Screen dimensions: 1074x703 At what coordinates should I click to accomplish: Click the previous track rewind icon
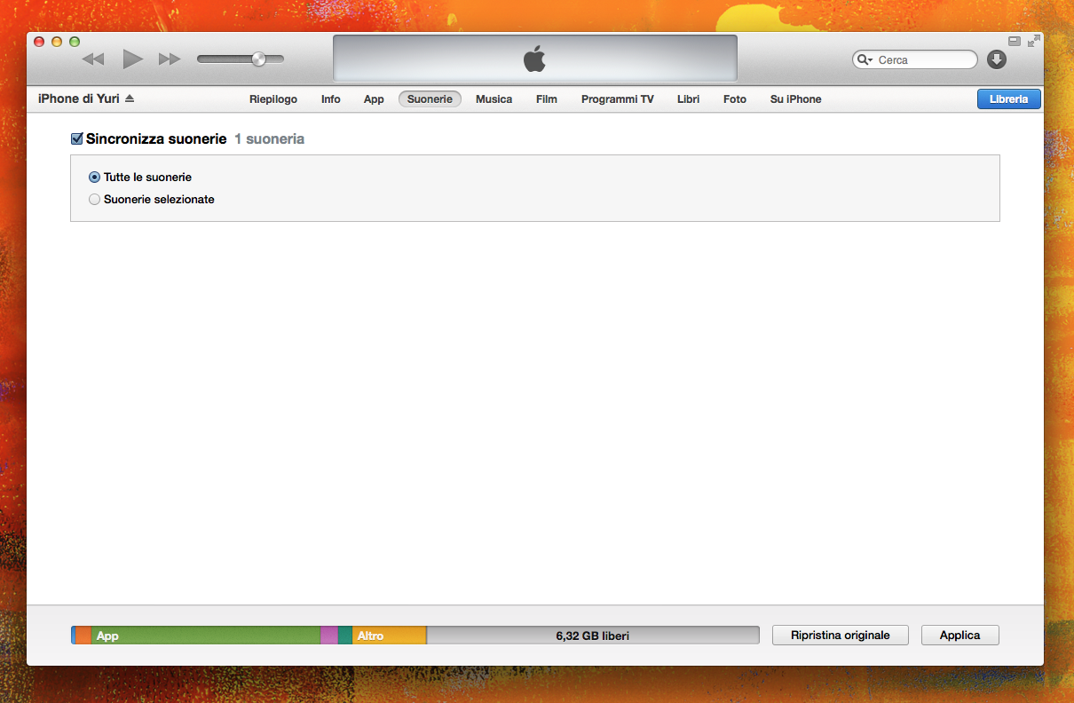(93, 59)
